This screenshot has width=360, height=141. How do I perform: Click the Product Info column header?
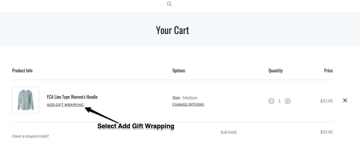22,70
